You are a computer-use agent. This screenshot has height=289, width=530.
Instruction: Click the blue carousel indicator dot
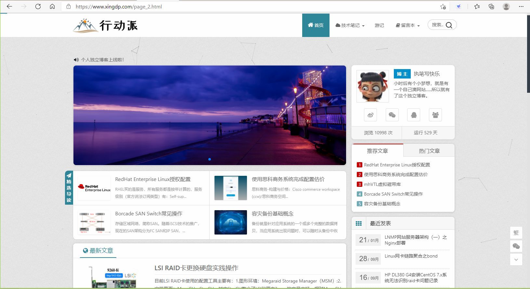(210, 159)
